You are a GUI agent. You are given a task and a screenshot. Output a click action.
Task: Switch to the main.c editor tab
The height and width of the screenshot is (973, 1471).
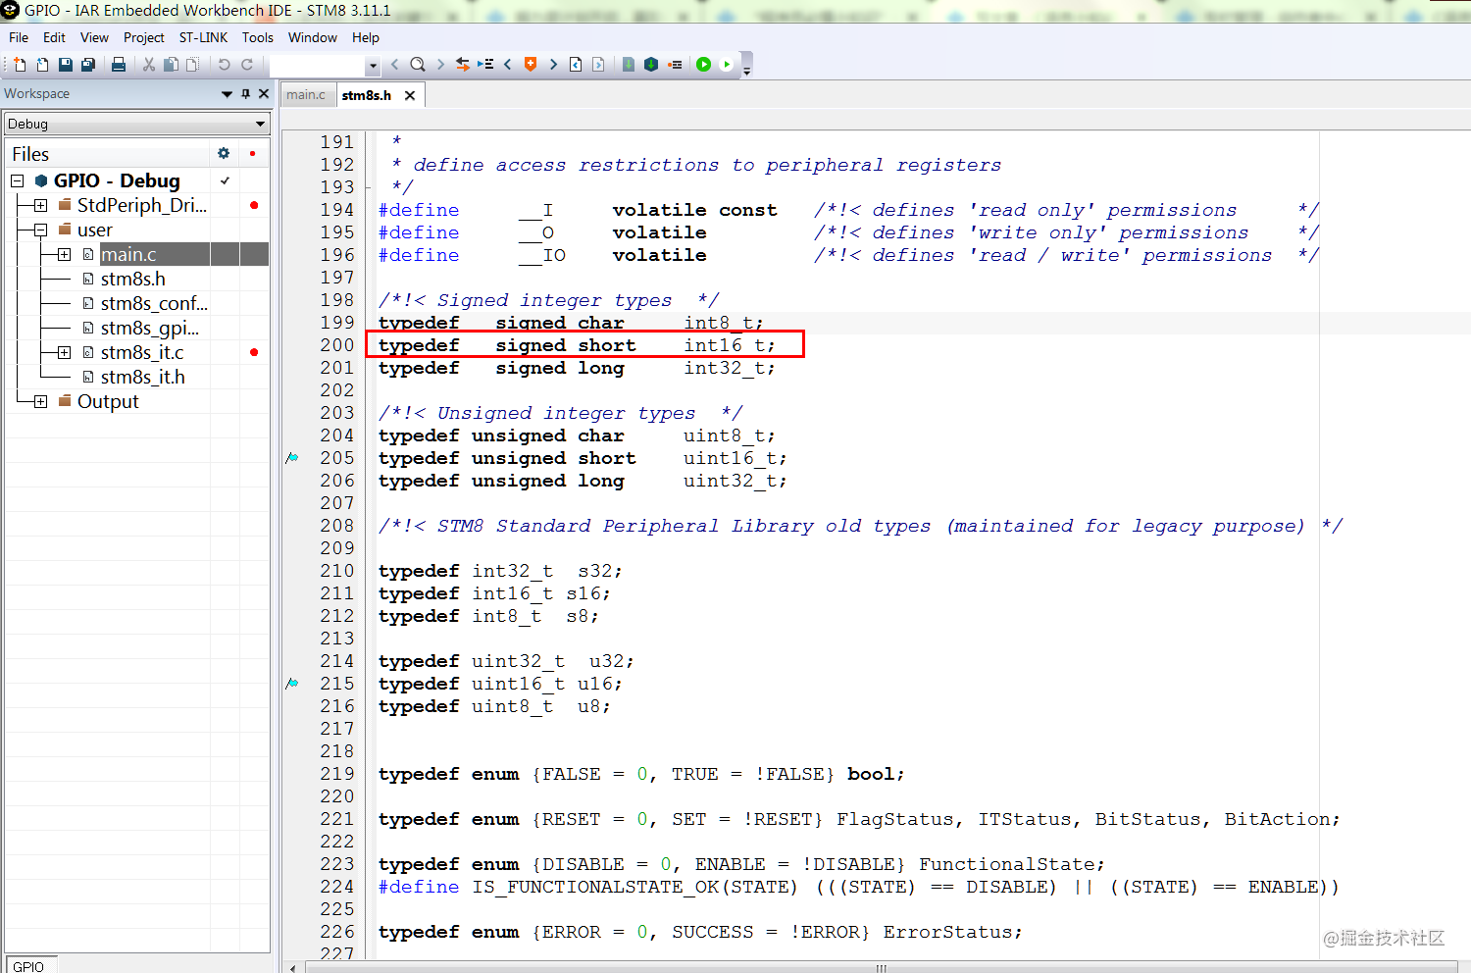coord(306,95)
